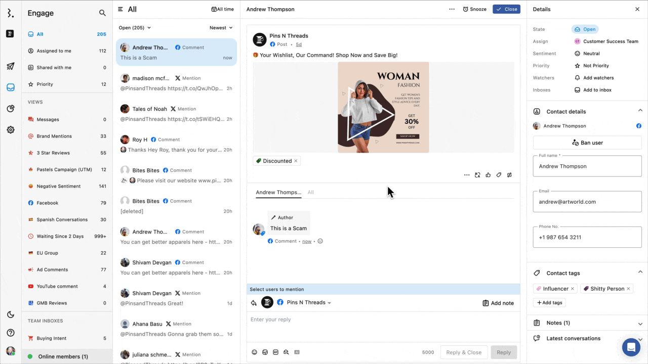Open the Publish paper plane icon in sidebar

pyautogui.click(x=10, y=66)
